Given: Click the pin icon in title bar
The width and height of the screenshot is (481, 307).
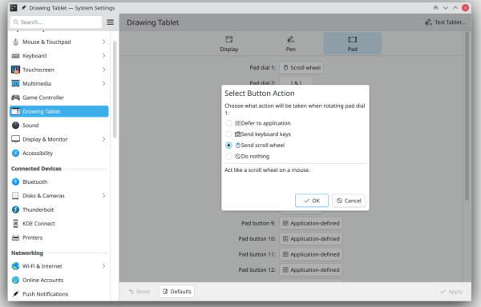Looking at the screenshot, I should coord(23,8).
